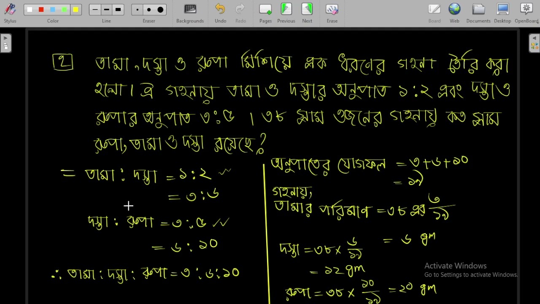Open the OpenBoard menu
This screenshot has width=540, height=304.
pyautogui.click(x=526, y=14)
